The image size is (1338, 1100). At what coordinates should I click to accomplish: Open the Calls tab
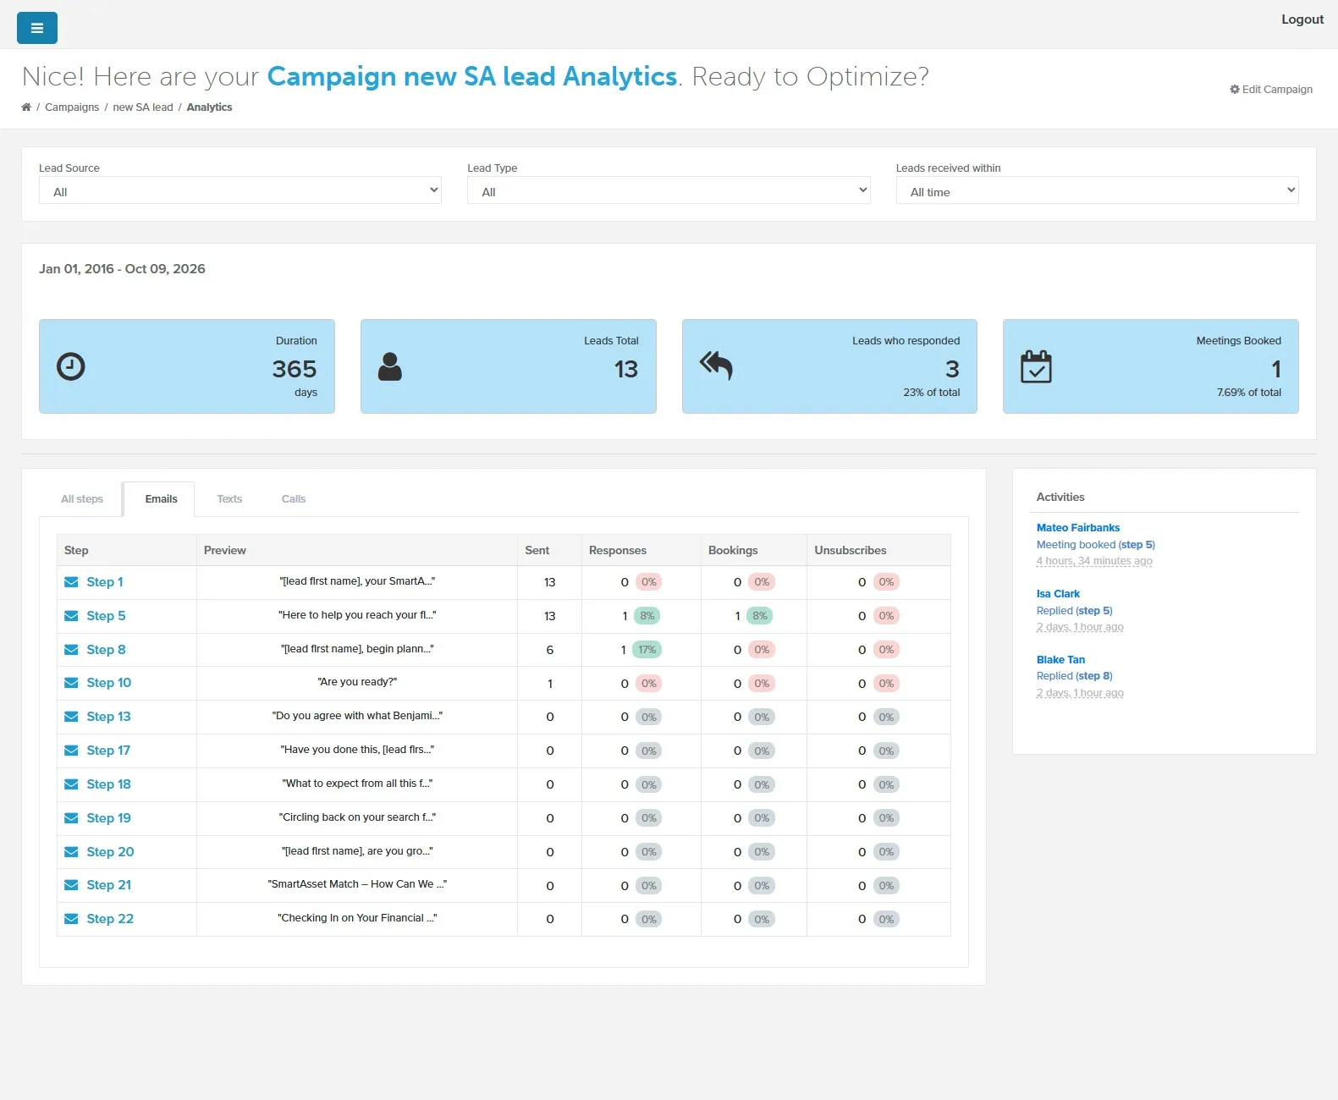[x=294, y=499]
